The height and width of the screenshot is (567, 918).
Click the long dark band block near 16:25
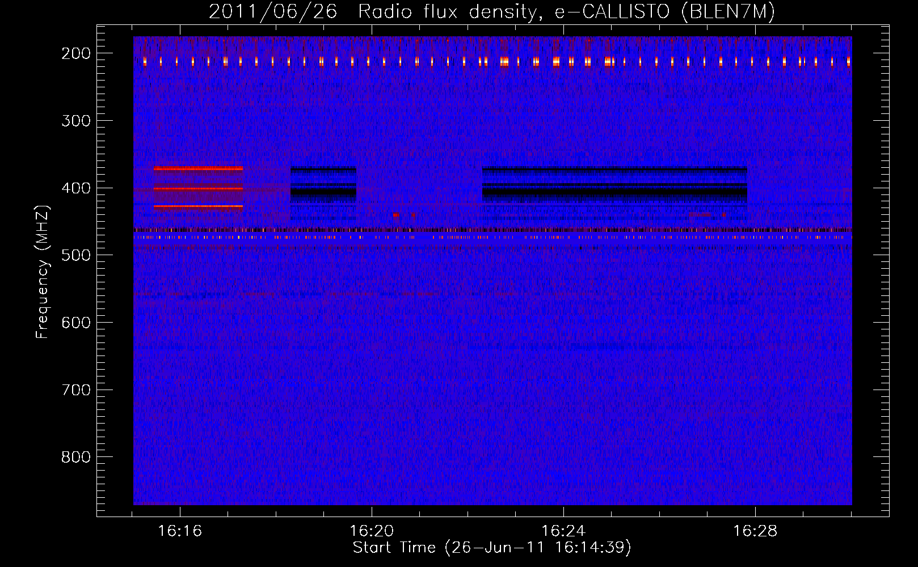614,186
